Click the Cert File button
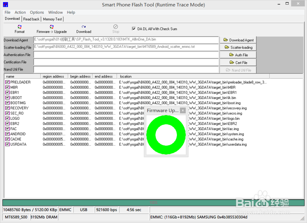307x223 pixels. pos(238,63)
